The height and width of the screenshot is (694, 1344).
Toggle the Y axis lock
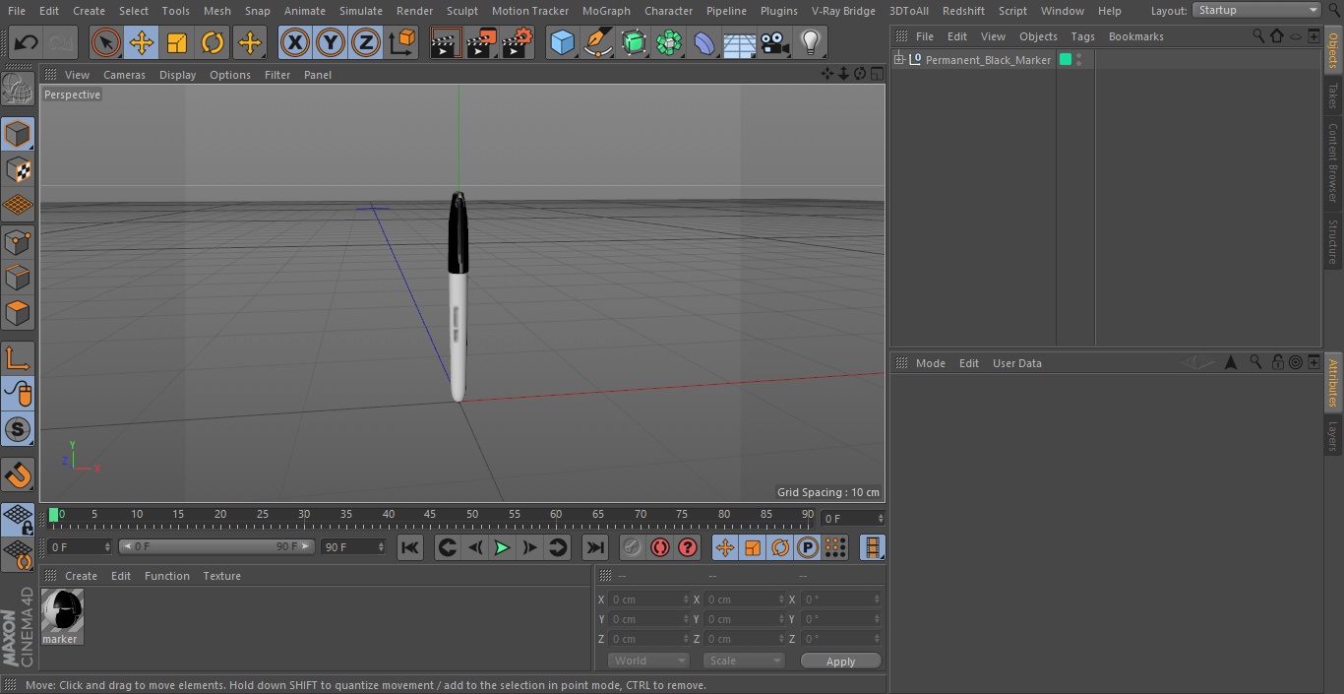click(x=331, y=42)
